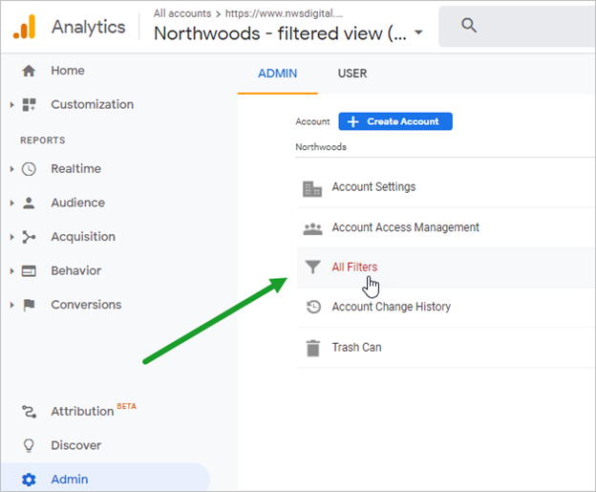The height and width of the screenshot is (492, 596).
Task: Click the Audience person icon
Action: pos(29,203)
